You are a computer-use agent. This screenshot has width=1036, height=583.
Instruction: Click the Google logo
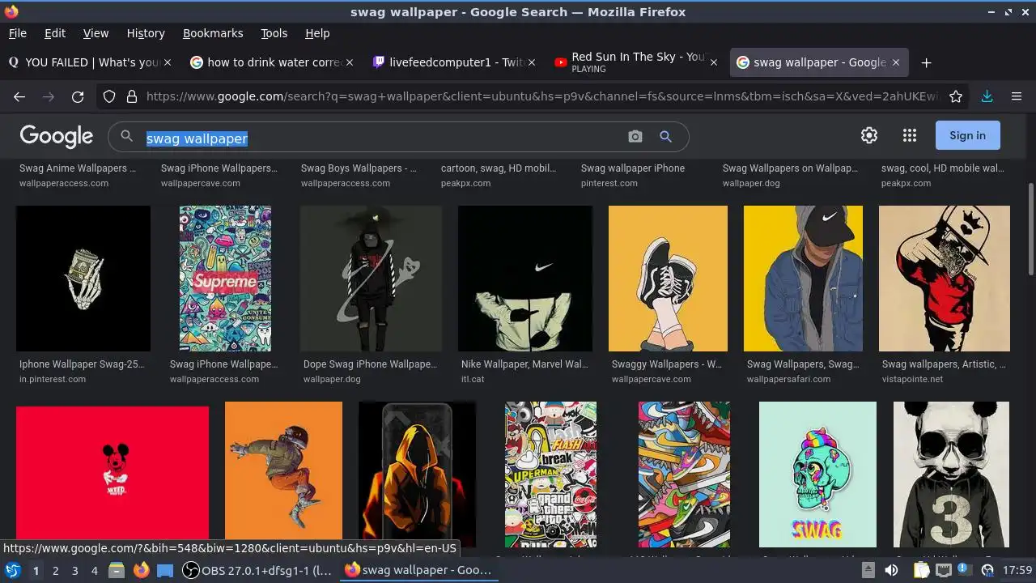pos(57,136)
